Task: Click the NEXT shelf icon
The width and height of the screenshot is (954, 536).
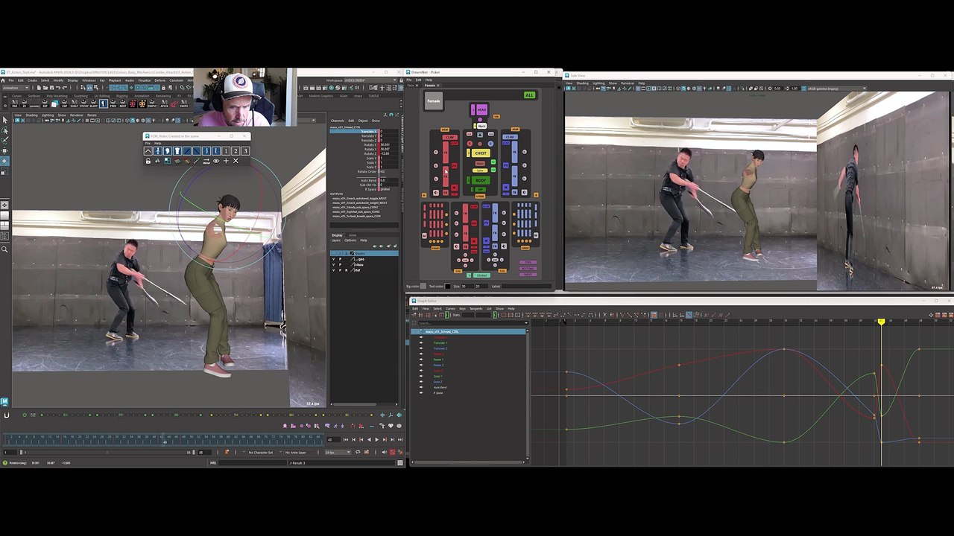Action: [123, 104]
